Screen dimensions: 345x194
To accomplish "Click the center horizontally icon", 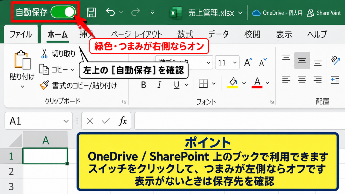I will pos(302,80).
